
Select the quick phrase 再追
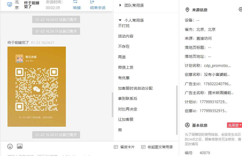[x=122, y=57]
